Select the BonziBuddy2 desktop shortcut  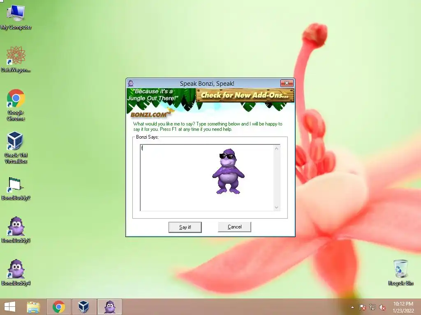pos(16,188)
